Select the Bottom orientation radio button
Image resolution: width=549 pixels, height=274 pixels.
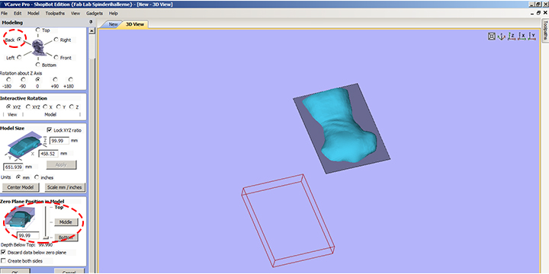coord(38,64)
